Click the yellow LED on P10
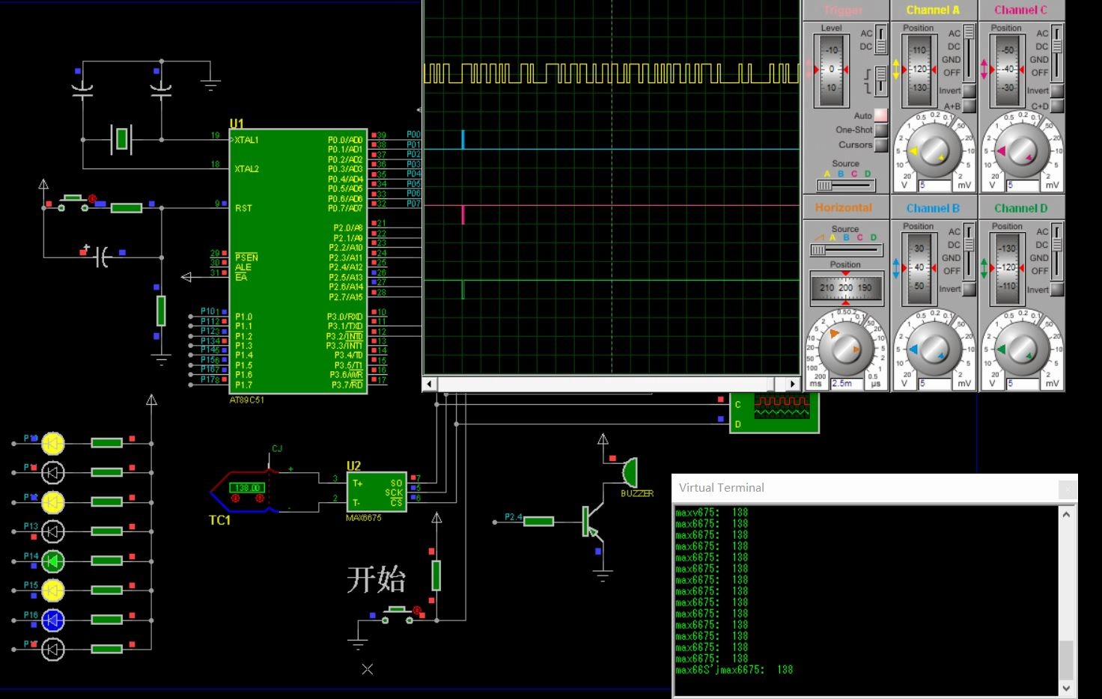 coord(52,444)
